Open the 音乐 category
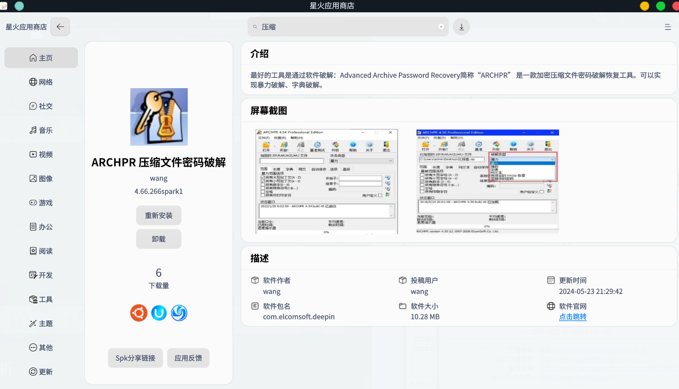The image size is (679, 389). click(41, 130)
